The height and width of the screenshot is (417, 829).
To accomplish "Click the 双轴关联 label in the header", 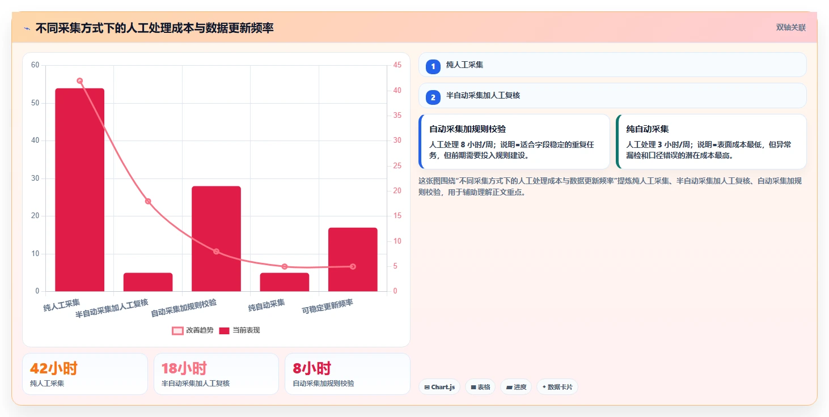I will [790, 28].
